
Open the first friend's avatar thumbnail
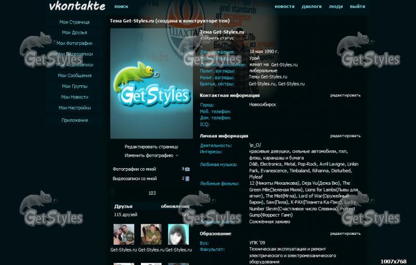pos(124,235)
